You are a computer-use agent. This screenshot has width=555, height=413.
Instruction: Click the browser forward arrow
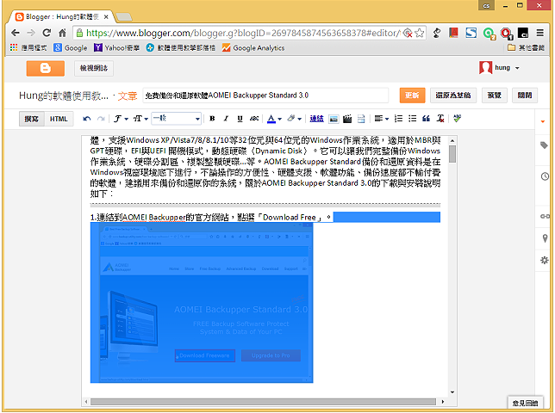pos(31,33)
